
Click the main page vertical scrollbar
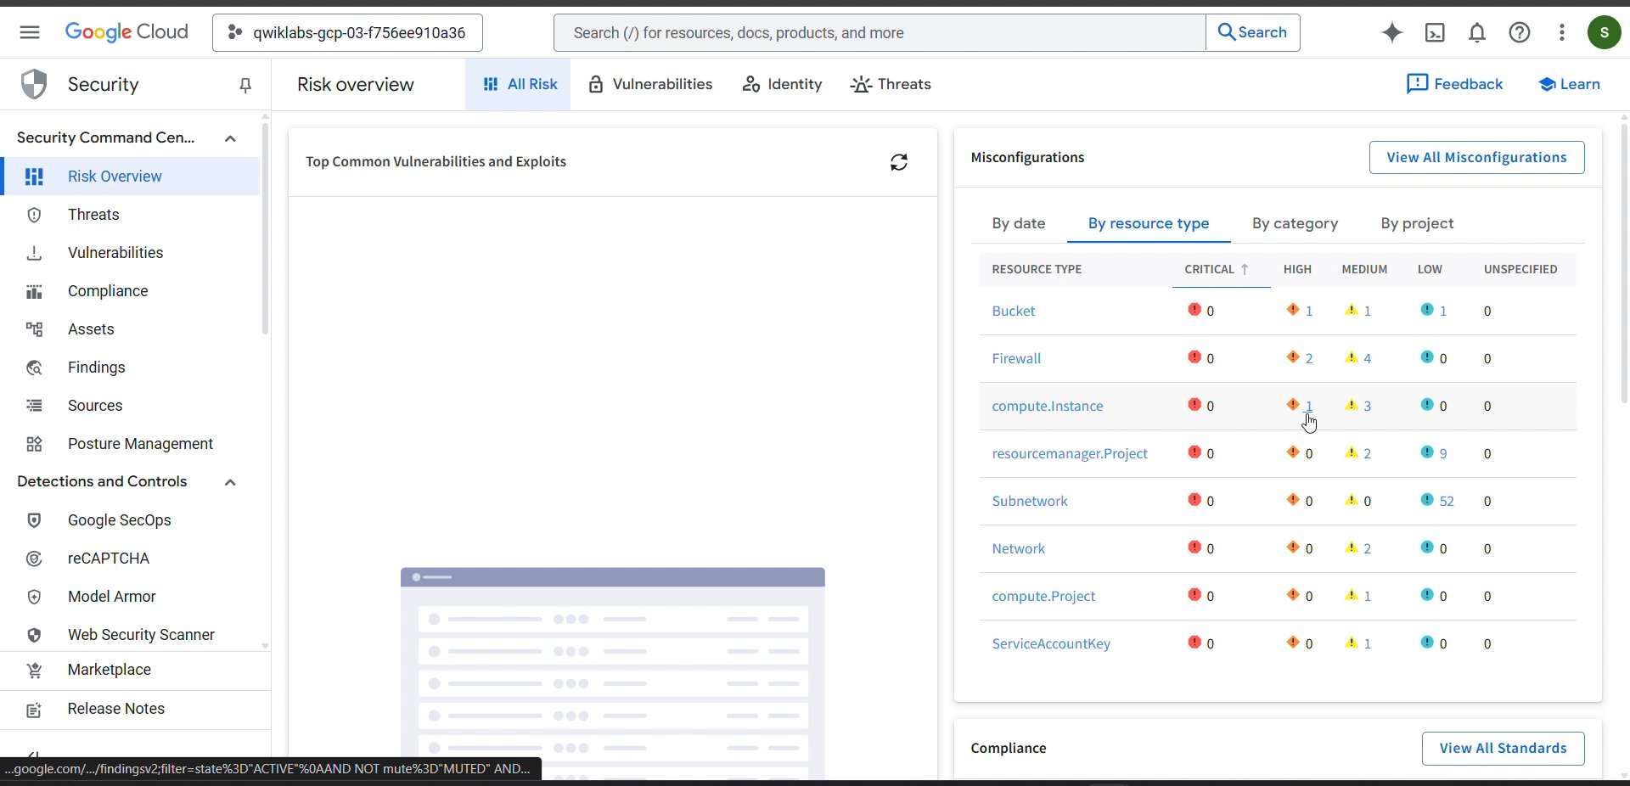coord(1624,263)
